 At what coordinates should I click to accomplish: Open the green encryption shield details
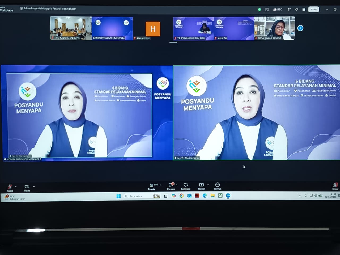pos(260,10)
